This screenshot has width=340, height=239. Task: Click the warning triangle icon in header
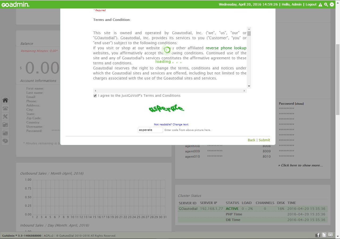click(x=320, y=5)
